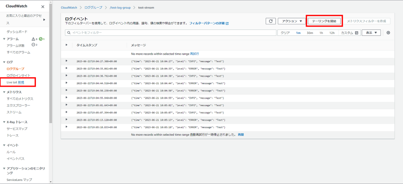Open アラーム状態 in sidebar

(15, 46)
